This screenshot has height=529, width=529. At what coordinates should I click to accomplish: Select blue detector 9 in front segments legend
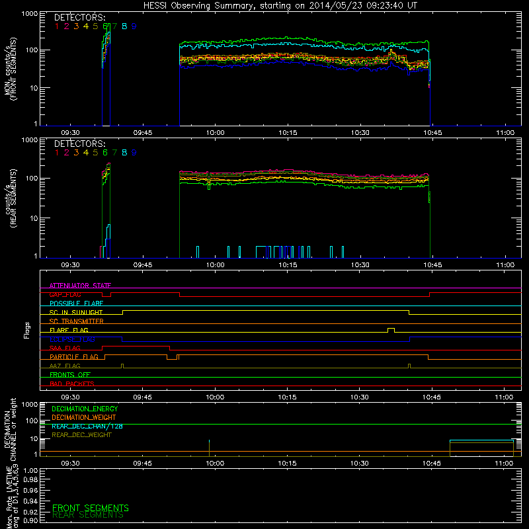click(x=134, y=26)
